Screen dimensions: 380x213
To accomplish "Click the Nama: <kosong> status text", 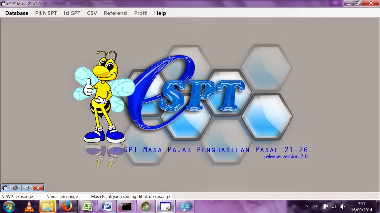I will [x=62, y=196].
